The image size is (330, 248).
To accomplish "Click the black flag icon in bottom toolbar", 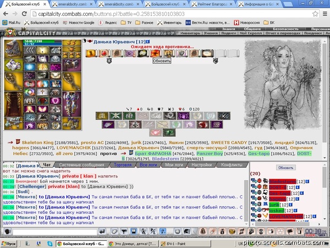I will pyautogui.click(x=290, y=231).
